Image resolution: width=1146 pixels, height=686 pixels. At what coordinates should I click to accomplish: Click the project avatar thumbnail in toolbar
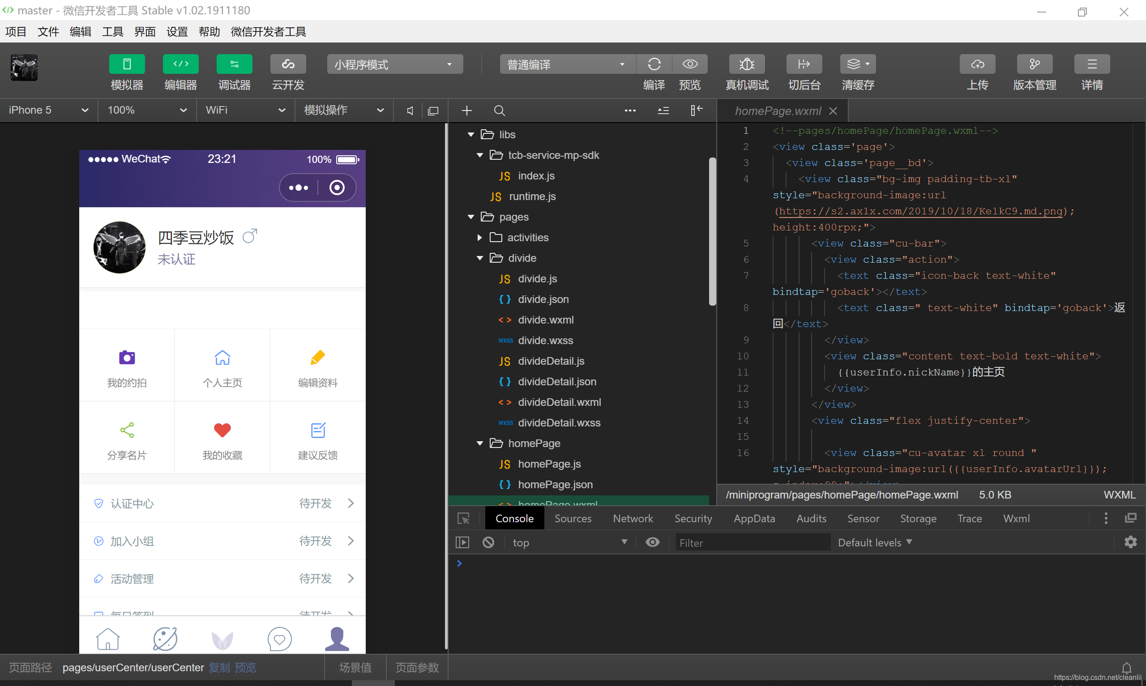(24, 68)
